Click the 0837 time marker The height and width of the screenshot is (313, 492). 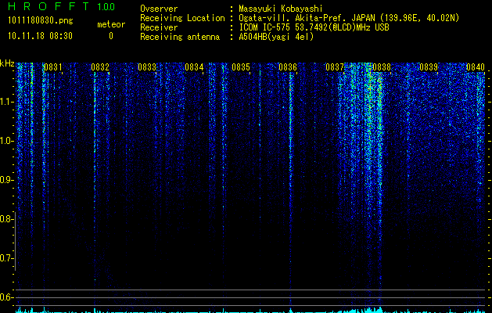pyautogui.click(x=335, y=67)
